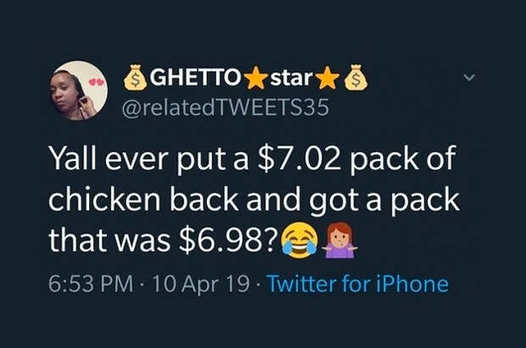The width and height of the screenshot is (526, 348).
Task: Click the pink hearts in the avatar
Action: pos(96,82)
